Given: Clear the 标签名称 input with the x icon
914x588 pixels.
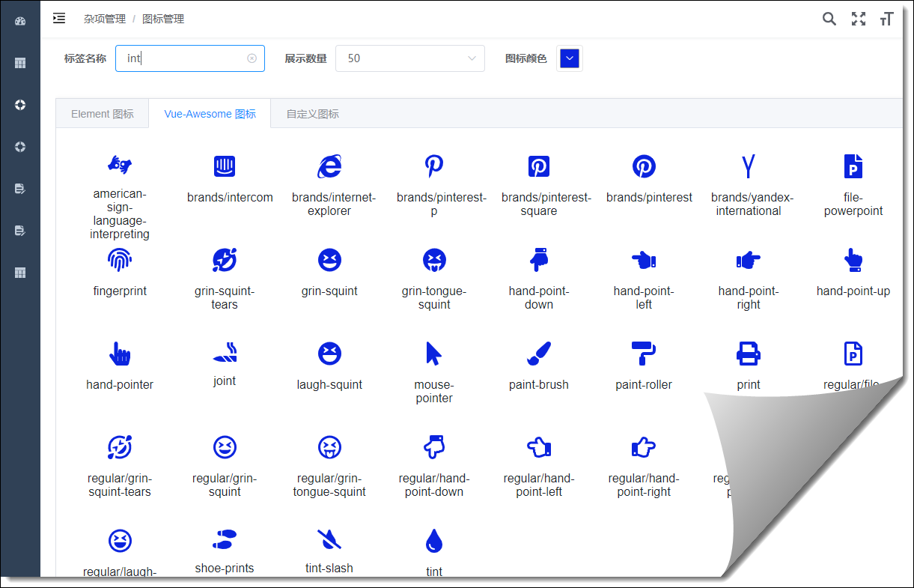Looking at the screenshot, I should click(252, 58).
